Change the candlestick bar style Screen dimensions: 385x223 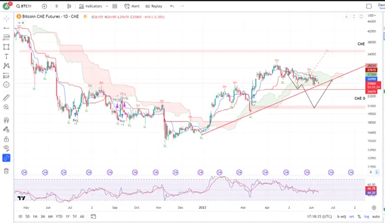(69, 6)
